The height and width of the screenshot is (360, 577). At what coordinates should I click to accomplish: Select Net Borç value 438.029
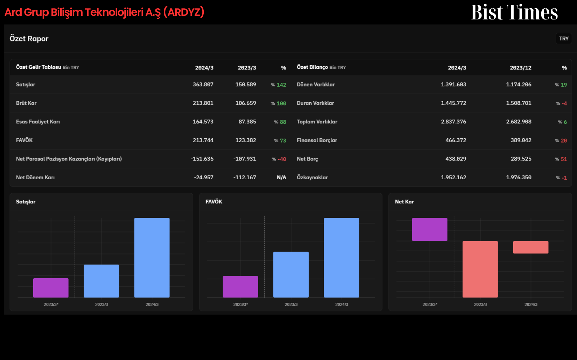coord(456,159)
